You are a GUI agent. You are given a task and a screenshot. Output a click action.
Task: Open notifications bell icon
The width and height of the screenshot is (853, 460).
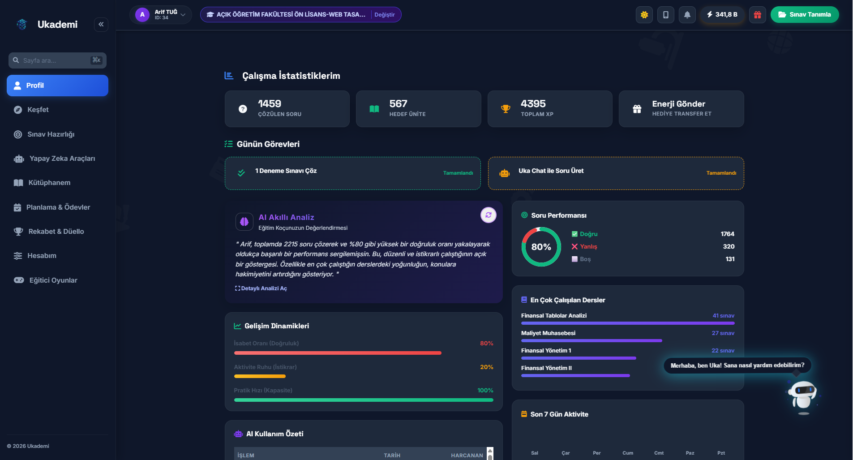[x=687, y=15]
